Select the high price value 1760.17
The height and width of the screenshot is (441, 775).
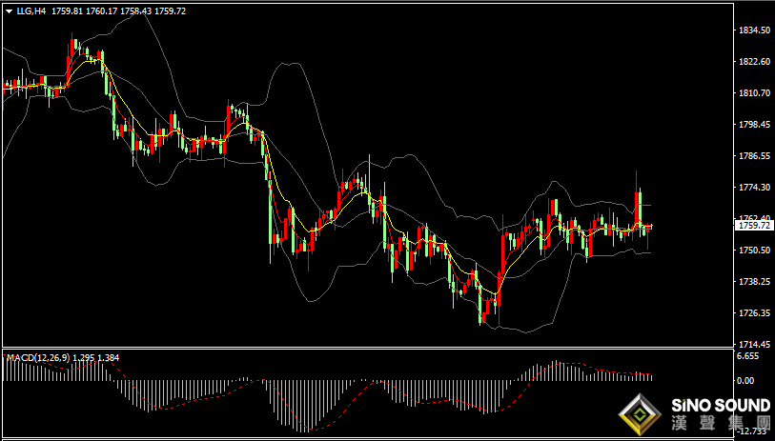(101, 11)
